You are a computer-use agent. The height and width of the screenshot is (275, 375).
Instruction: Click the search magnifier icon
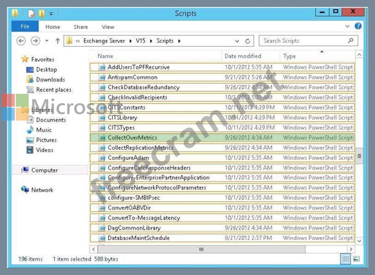click(x=351, y=41)
